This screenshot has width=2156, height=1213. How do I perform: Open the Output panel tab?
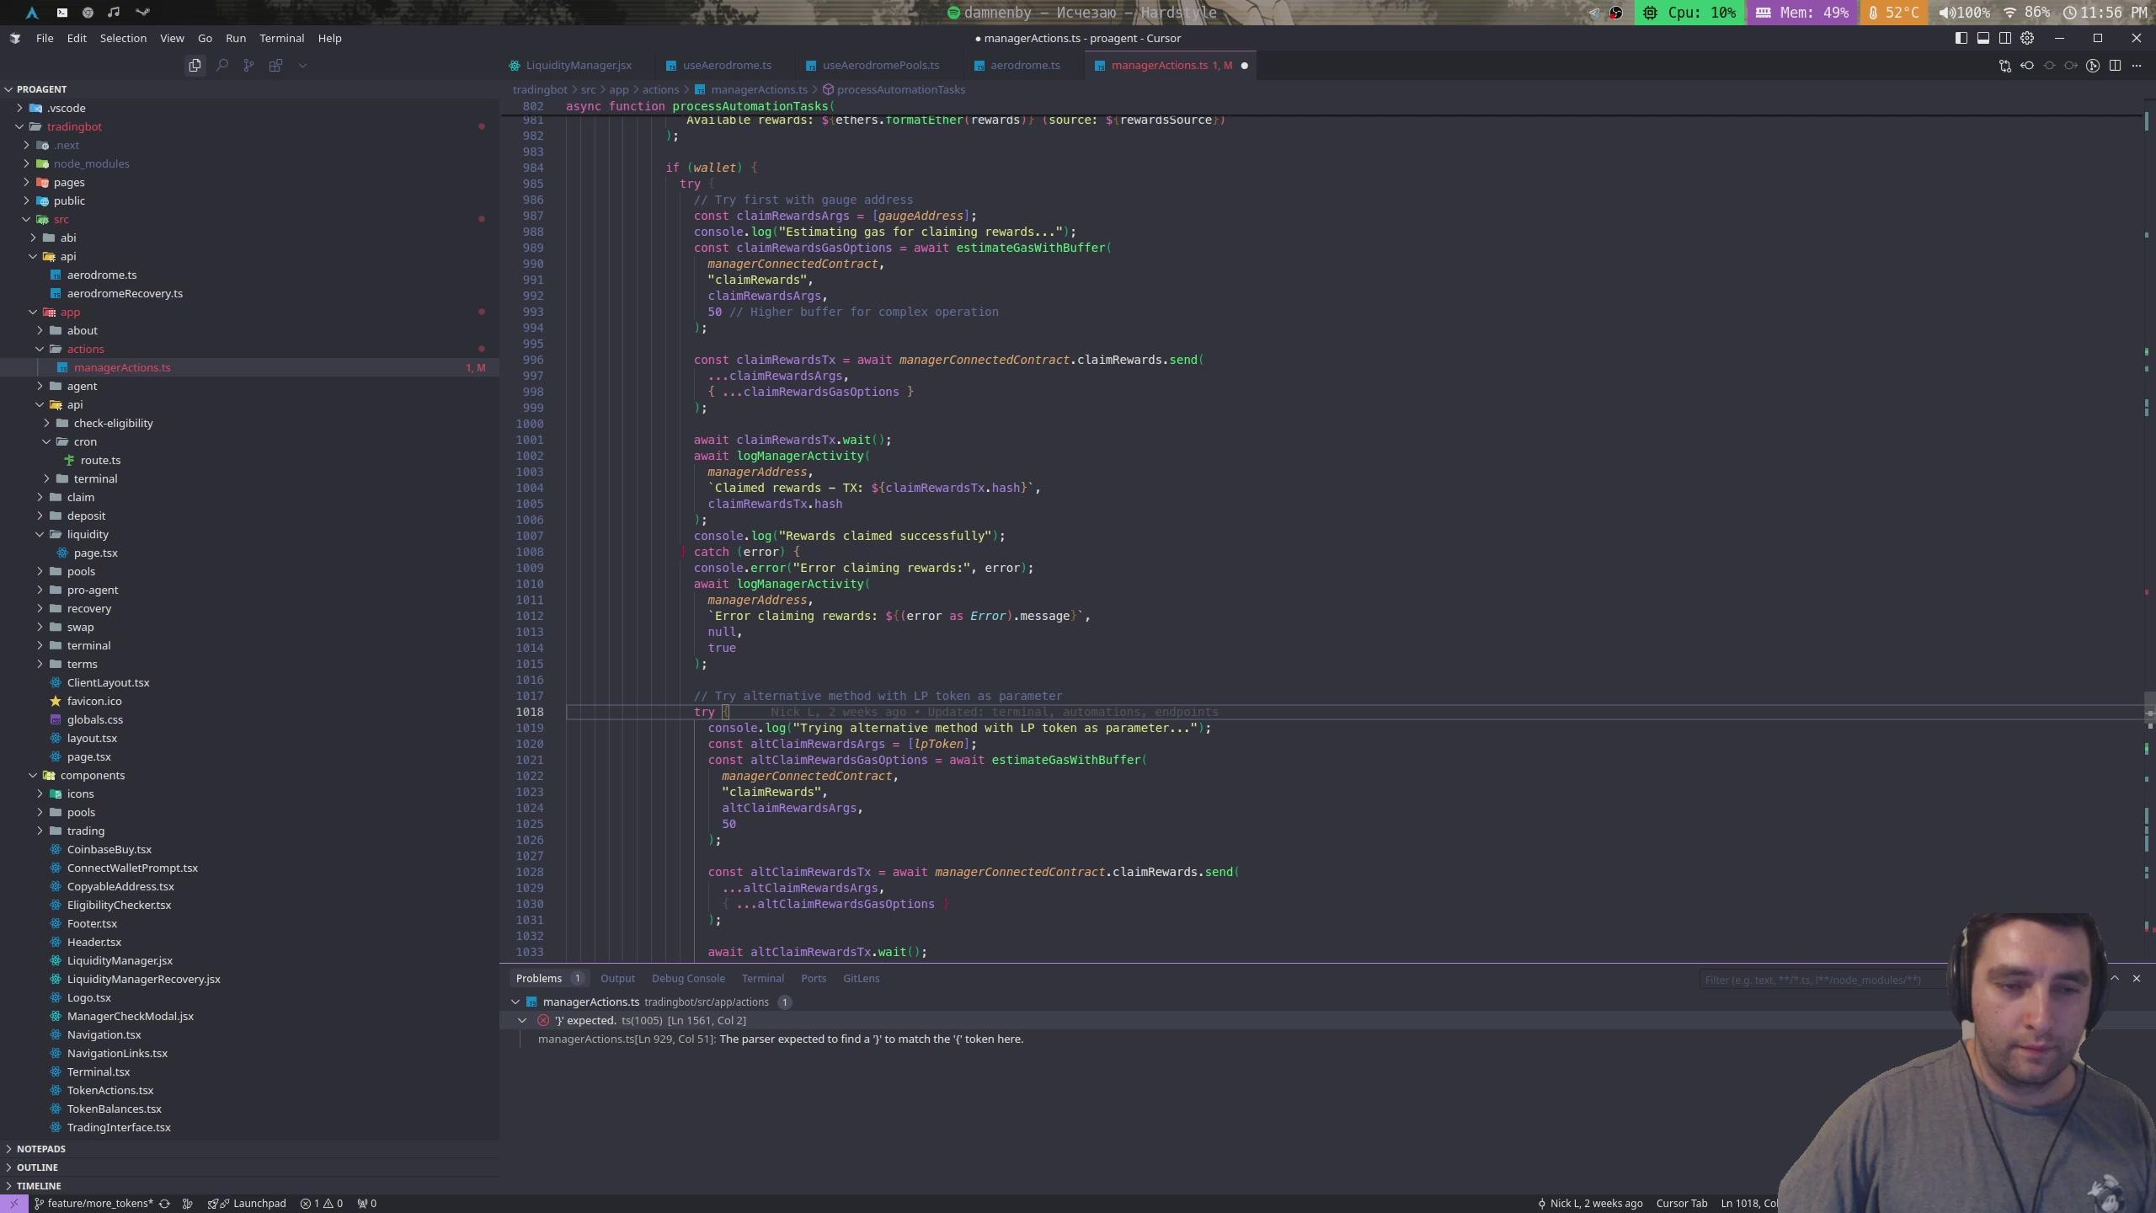[617, 978]
